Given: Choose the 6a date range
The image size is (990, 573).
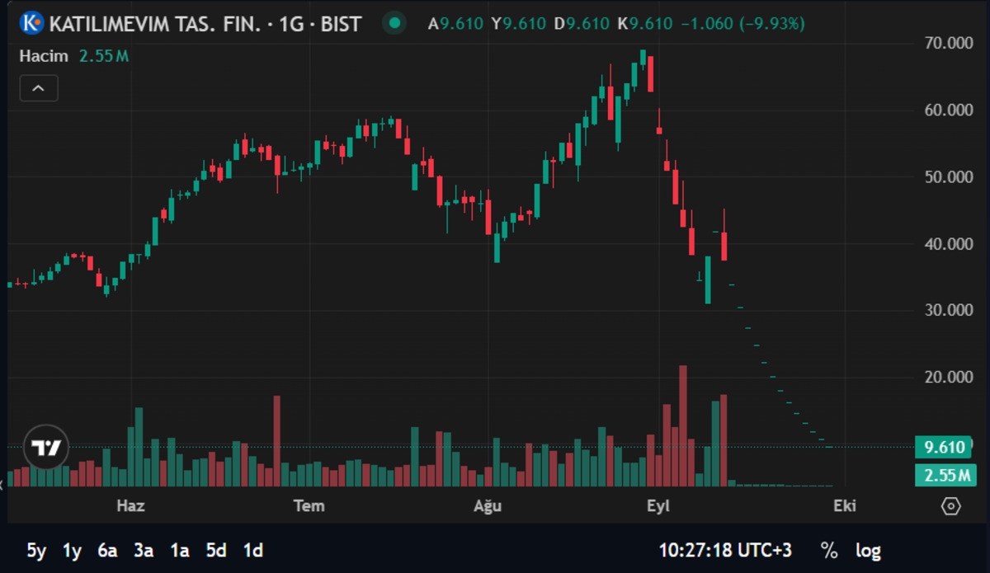Looking at the screenshot, I should 108,550.
